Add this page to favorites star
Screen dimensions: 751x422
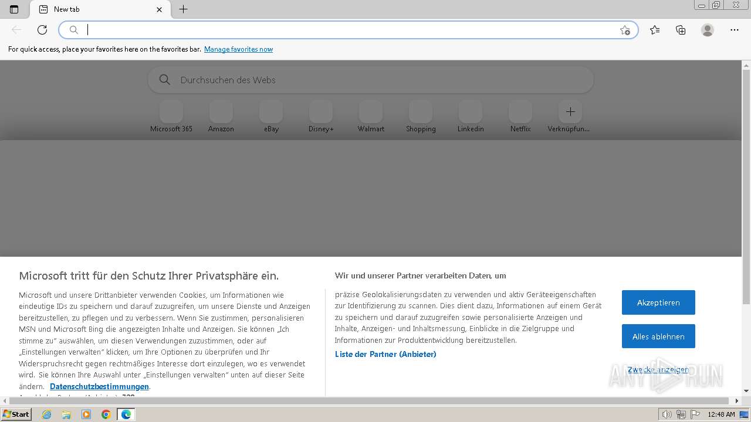pyautogui.click(x=625, y=30)
